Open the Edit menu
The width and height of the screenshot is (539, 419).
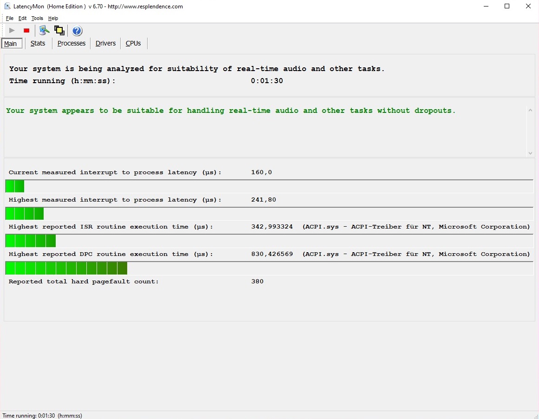pos(22,18)
